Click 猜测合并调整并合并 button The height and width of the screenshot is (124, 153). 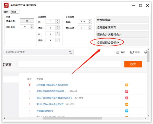122,35
